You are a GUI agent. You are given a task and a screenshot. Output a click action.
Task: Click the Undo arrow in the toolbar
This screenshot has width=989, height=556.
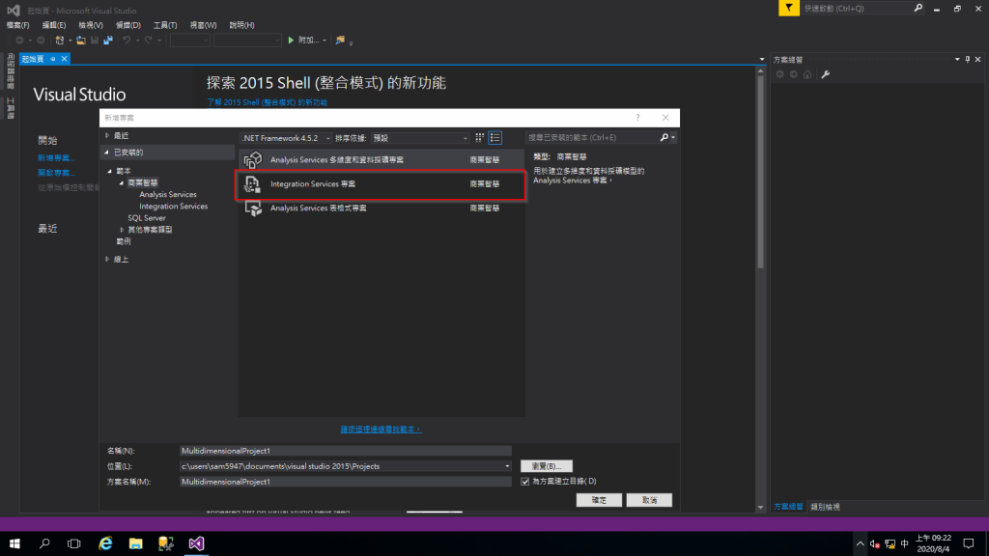click(x=127, y=41)
